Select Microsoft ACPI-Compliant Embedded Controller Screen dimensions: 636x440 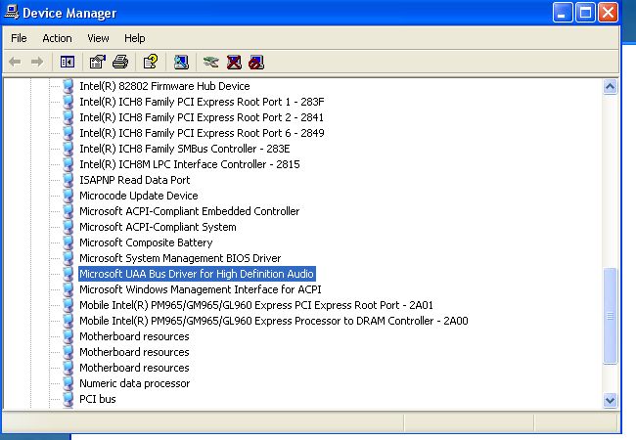tap(189, 211)
